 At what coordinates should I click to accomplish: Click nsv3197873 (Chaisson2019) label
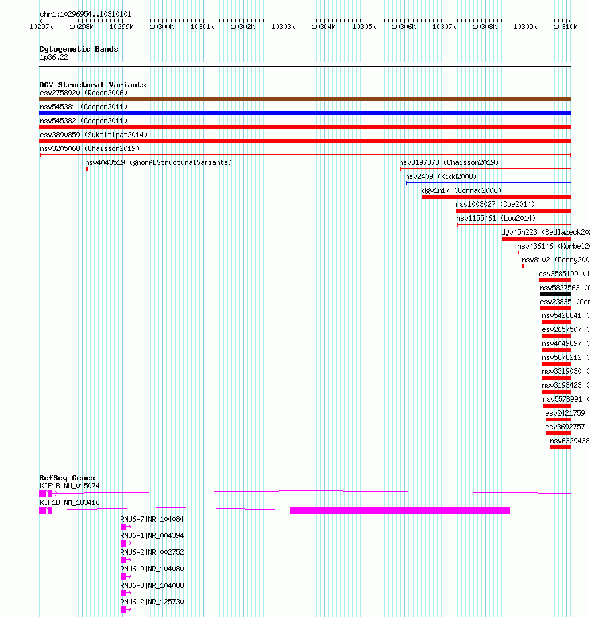coord(449,162)
